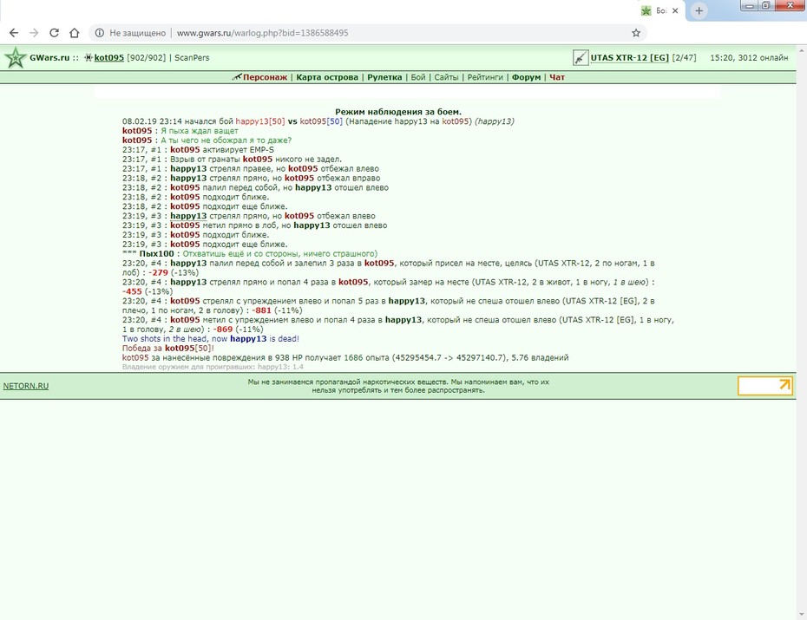Click kot095[50] in the battle start line

tap(321, 121)
